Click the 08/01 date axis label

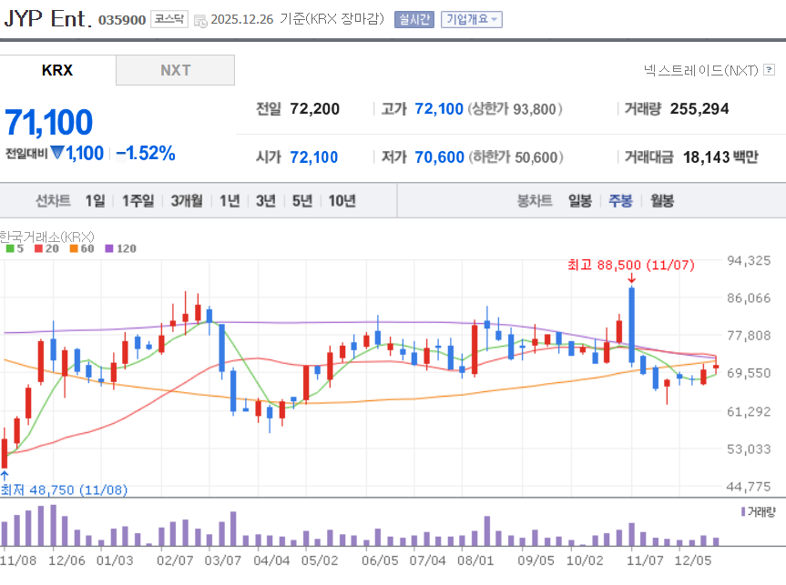coord(475,560)
